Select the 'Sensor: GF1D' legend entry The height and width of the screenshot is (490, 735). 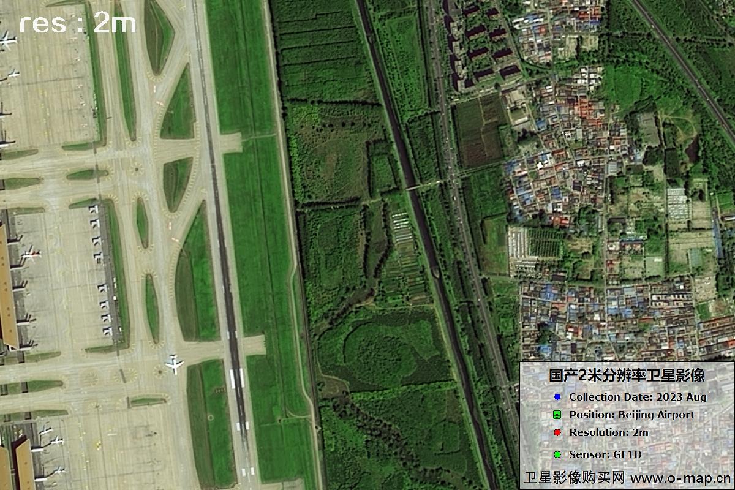(605, 454)
